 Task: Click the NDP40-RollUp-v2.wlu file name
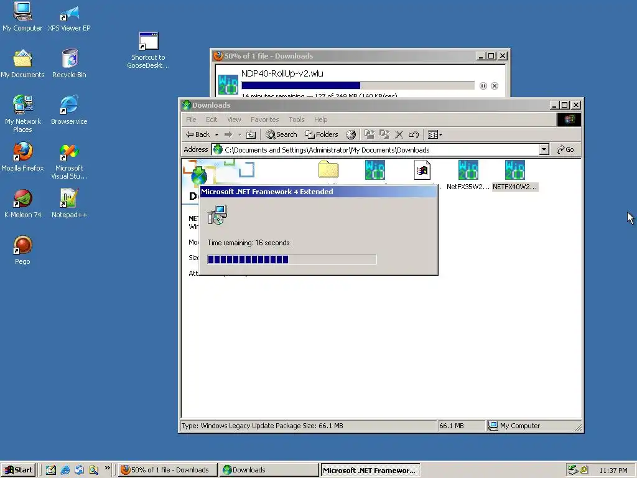tap(282, 73)
